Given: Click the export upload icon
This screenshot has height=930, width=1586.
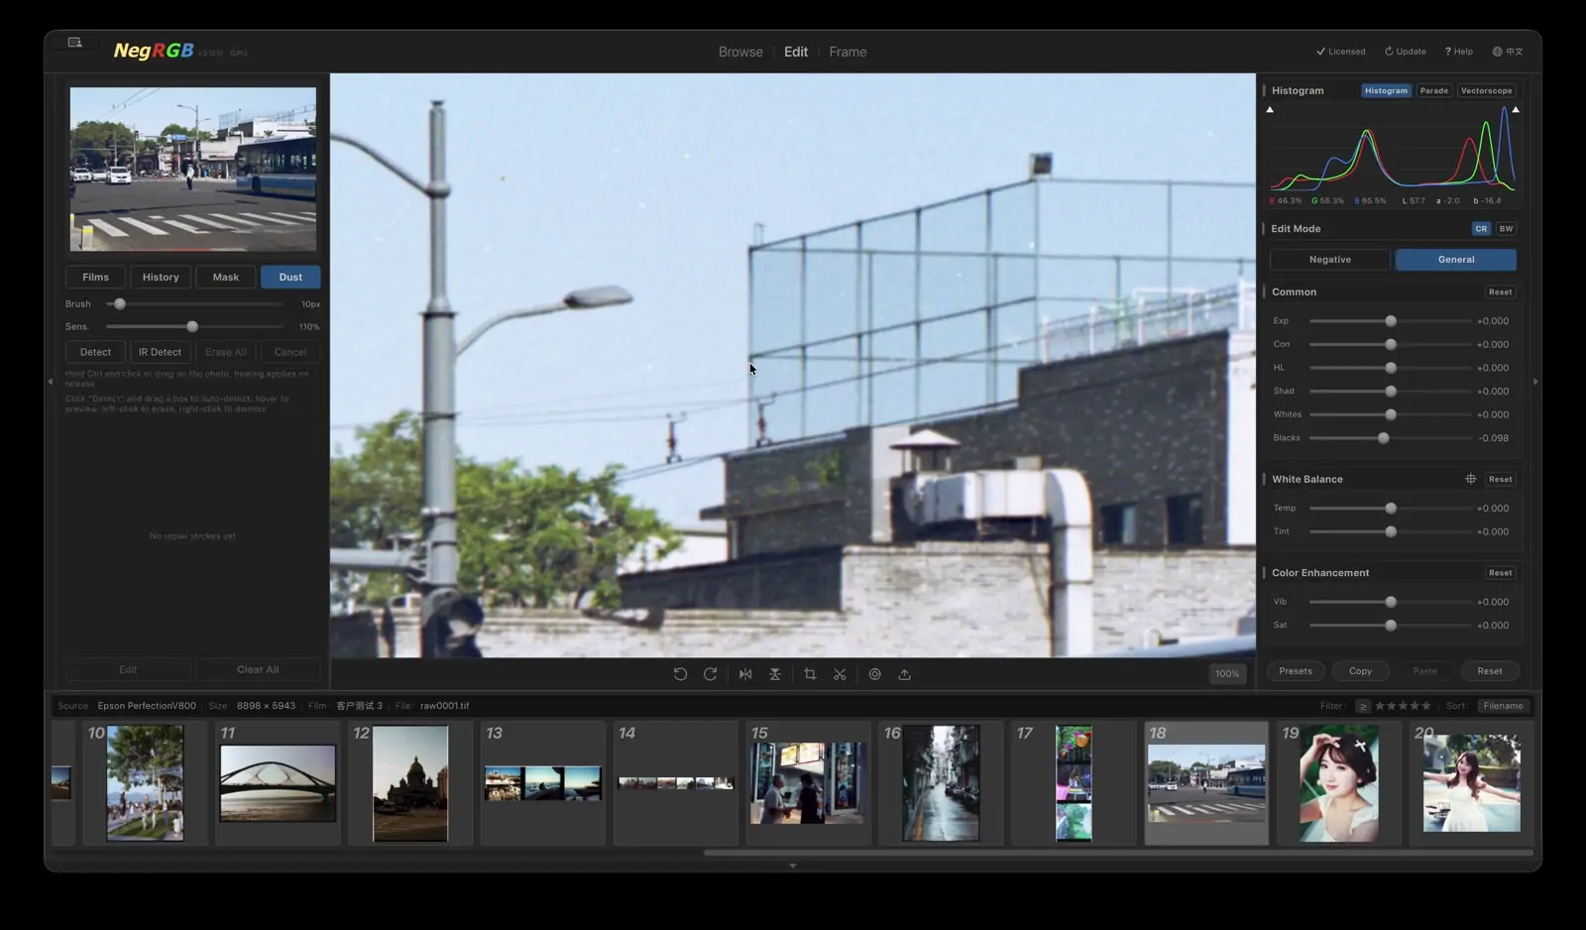Looking at the screenshot, I should (x=904, y=674).
